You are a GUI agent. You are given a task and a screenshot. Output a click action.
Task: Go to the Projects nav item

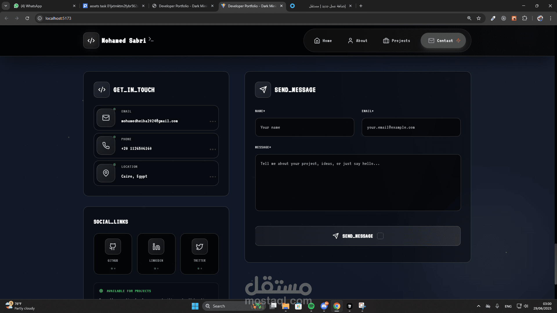coord(397,41)
